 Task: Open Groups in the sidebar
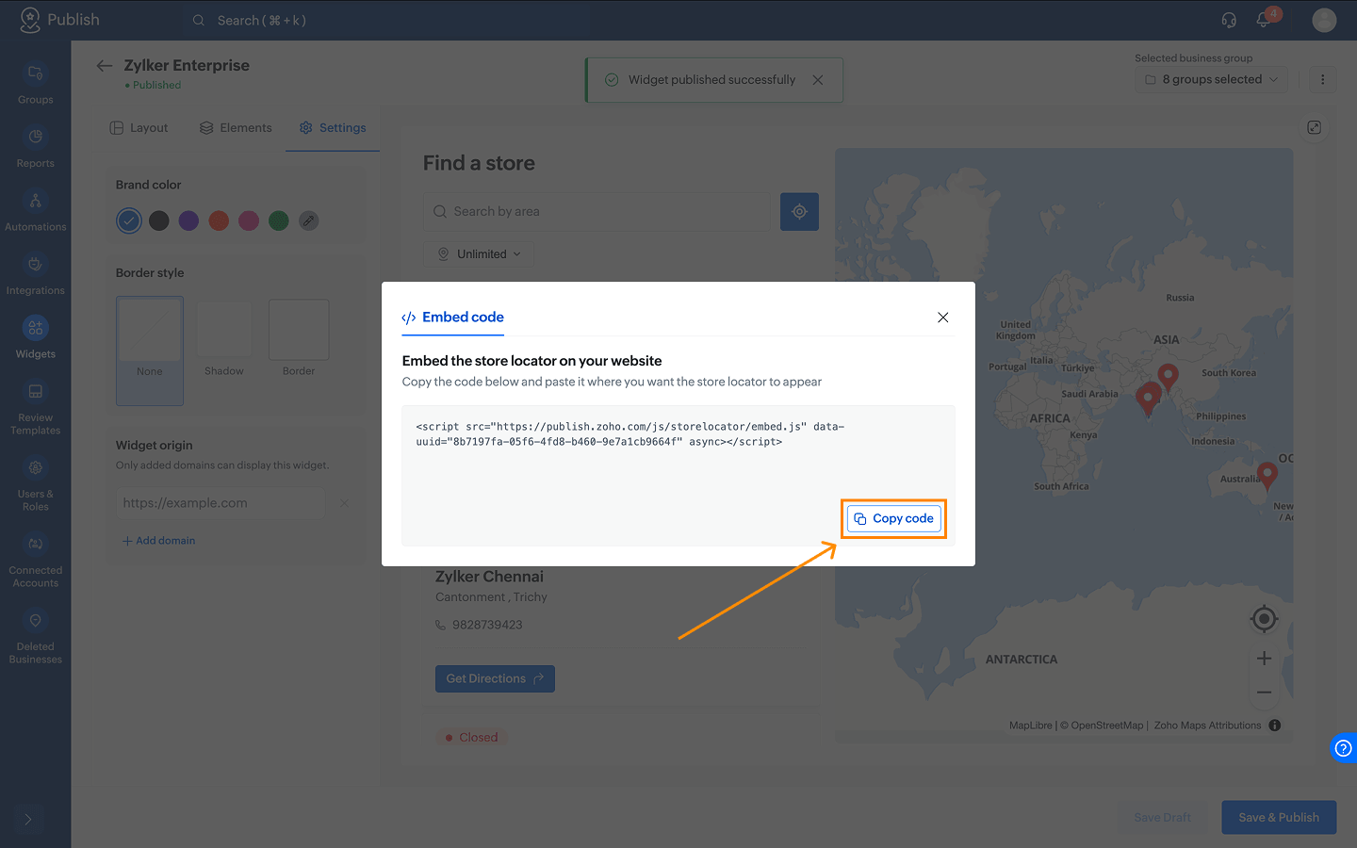[35, 84]
